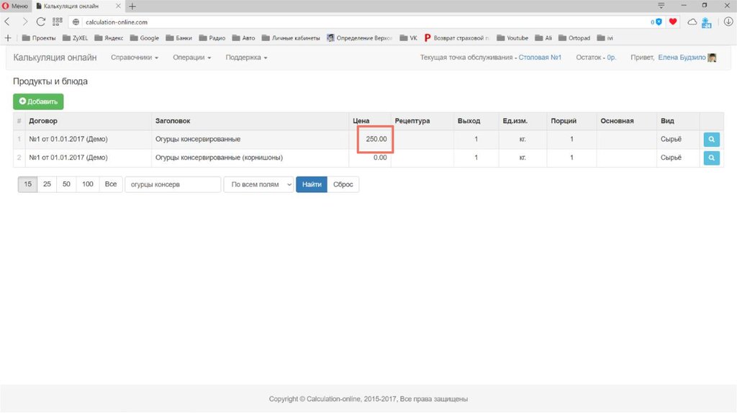Image resolution: width=737 pixels, height=413 pixels.
Task: Open details via second row magnifier icon
Action: pyautogui.click(x=711, y=158)
